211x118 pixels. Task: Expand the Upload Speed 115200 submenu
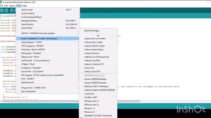47,42
